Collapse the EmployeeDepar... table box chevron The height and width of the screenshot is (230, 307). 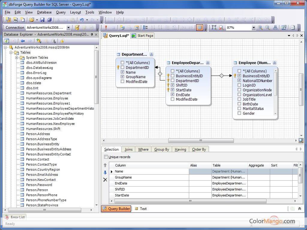pos(208,63)
